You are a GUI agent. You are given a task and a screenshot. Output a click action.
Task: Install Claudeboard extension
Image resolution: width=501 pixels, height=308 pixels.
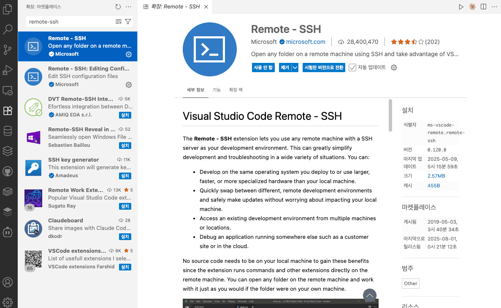(x=125, y=236)
